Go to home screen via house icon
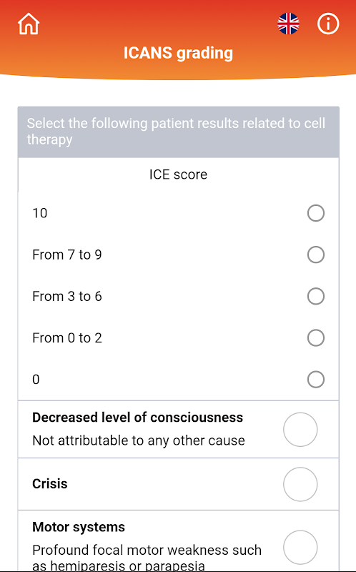356x572 pixels. 29,24
